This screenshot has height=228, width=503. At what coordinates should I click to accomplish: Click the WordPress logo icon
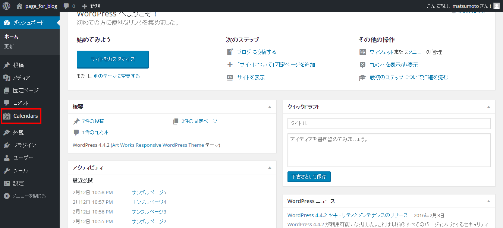click(6, 6)
